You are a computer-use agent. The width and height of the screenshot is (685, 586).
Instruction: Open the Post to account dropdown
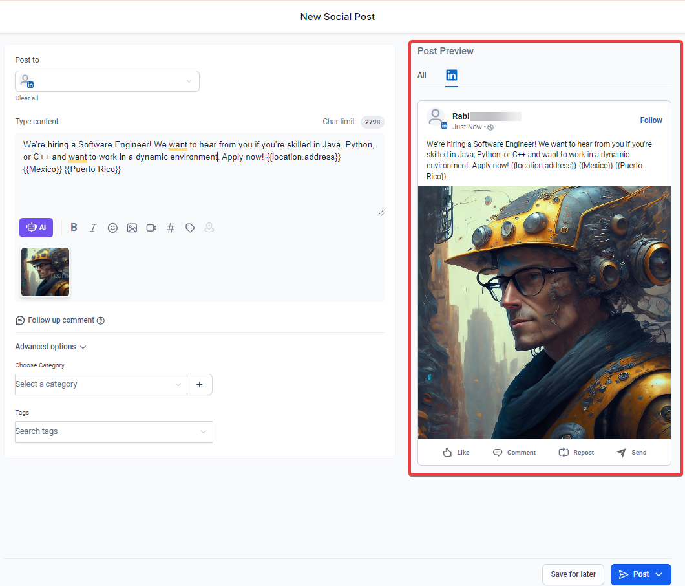click(107, 81)
